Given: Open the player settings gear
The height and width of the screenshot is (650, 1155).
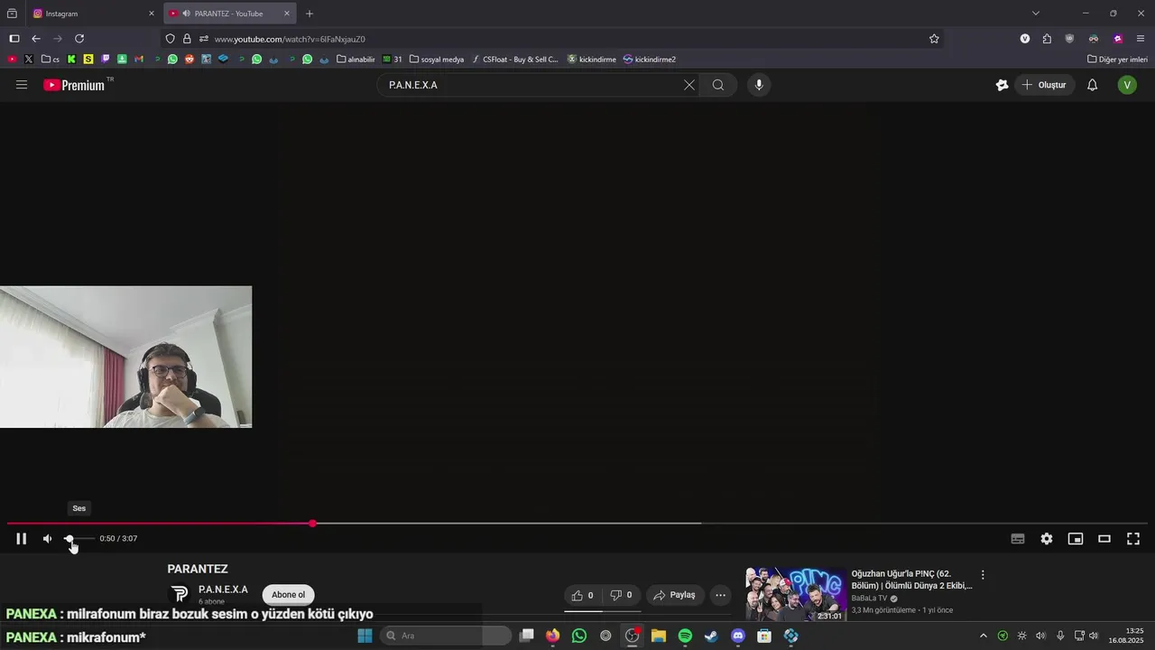Looking at the screenshot, I should [1047, 539].
